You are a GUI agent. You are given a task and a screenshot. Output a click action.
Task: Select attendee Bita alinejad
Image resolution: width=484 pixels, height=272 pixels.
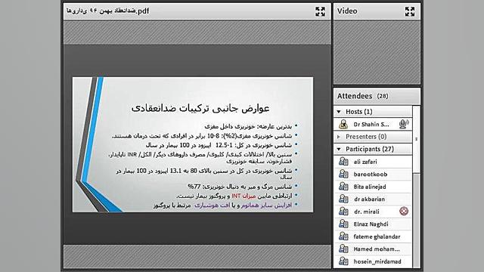tap(373, 187)
